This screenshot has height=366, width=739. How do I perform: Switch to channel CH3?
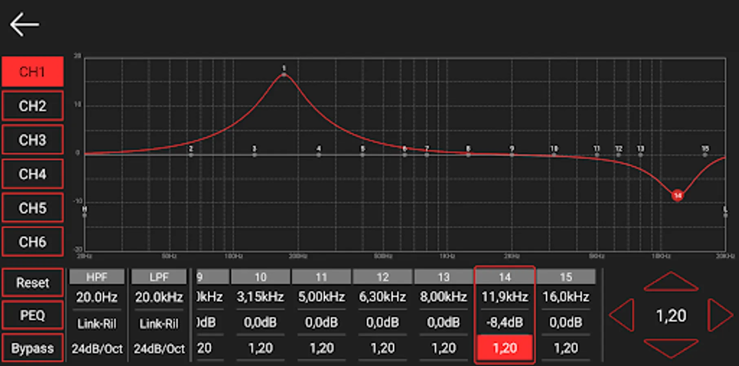(33, 140)
